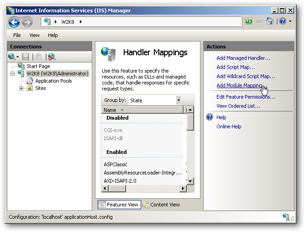Click the Start Page tree icon
Screen dimensions: 305x232
pos(21,66)
